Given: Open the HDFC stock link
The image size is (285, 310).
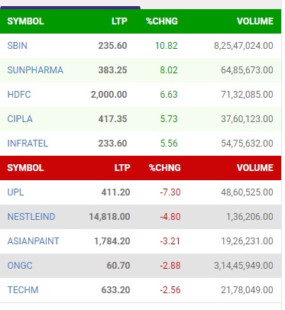Looking at the screenshot, I should pyautogui.click(x=19, y=95).
